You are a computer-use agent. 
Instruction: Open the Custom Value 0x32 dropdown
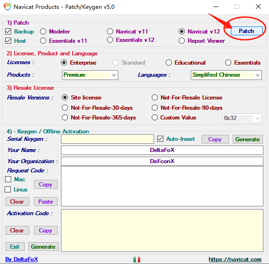point(242,118)
